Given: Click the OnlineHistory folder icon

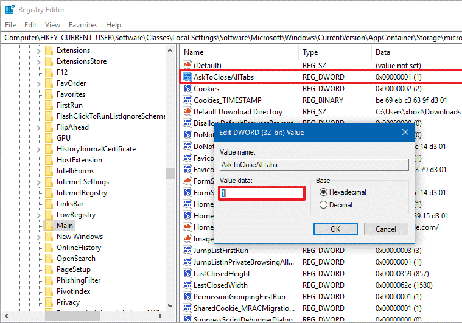Looking at the screenshot, I should coord(49,248).
